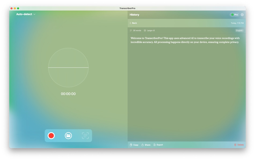
Task: Switch to the History panel header
Action: pyautogui.click(x=134, y=15)
